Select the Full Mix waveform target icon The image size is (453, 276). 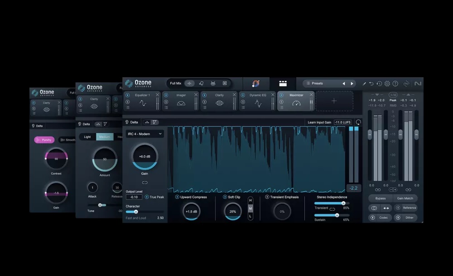[189, 84]
